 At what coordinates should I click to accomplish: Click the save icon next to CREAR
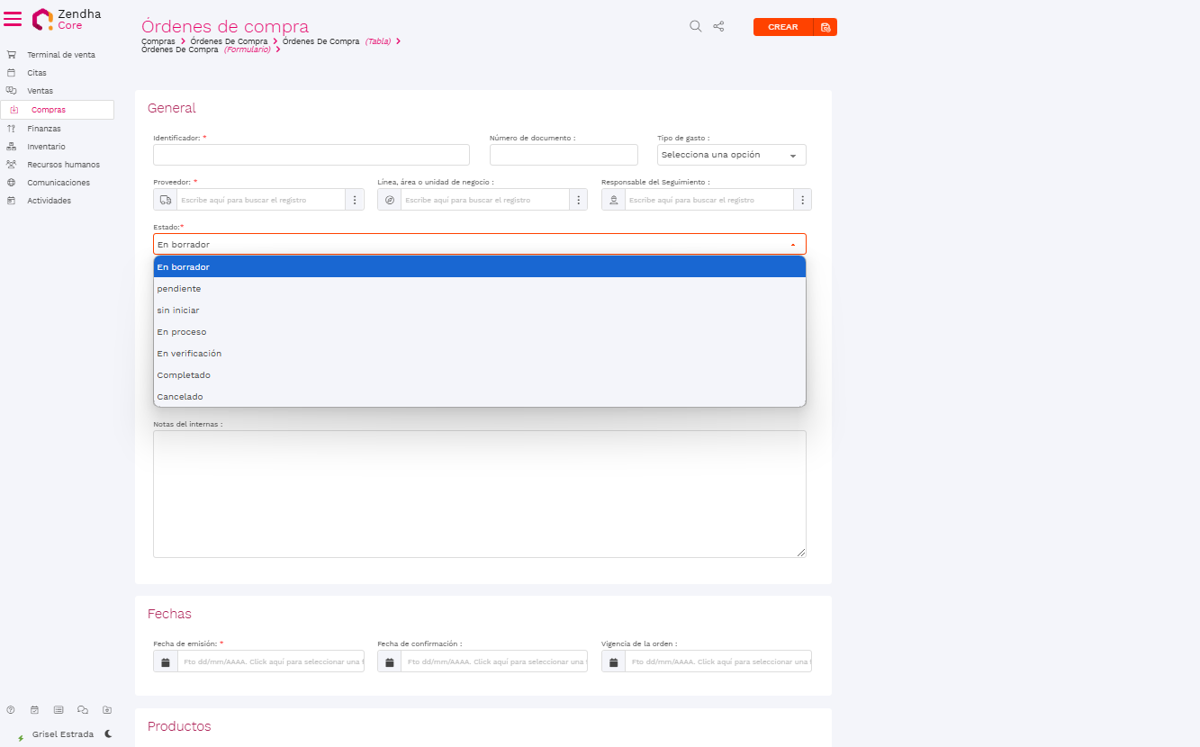826,27
